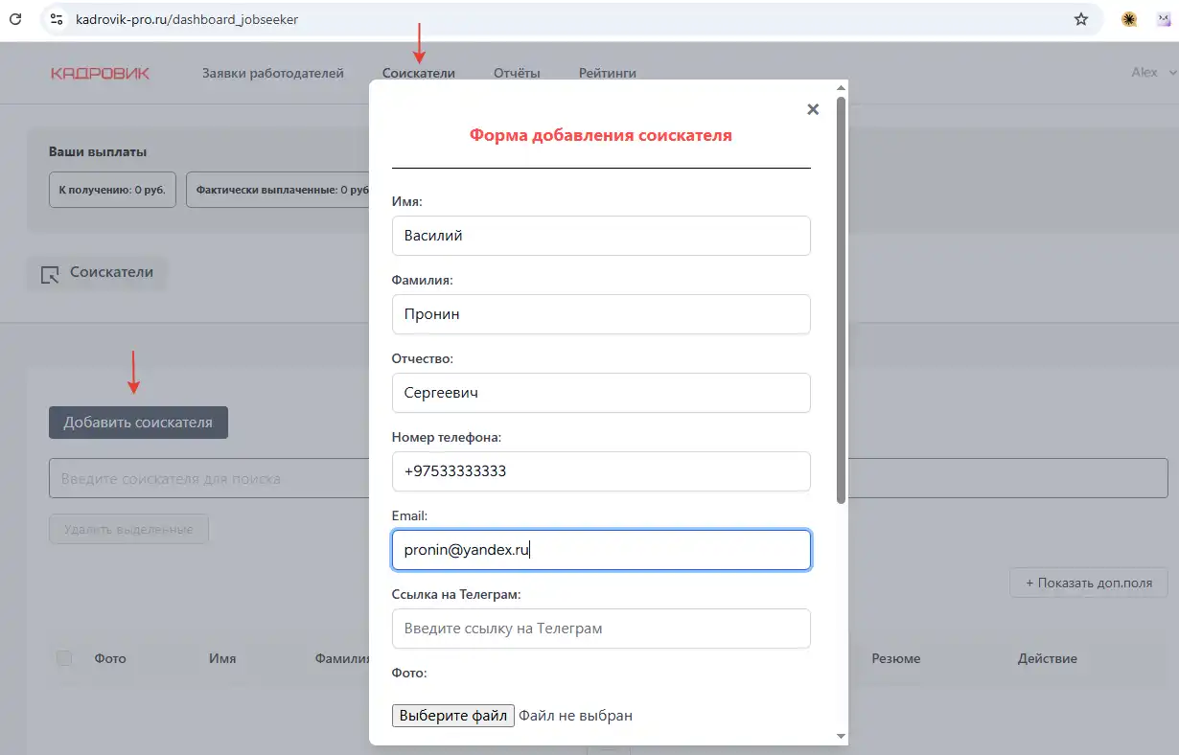Viewport: 1179px width, 755px height.
Task: Tick the select-all checkbox in table header
Action: pos(64,658)
